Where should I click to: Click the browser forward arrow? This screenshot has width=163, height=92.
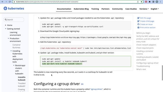coord(6,2)
